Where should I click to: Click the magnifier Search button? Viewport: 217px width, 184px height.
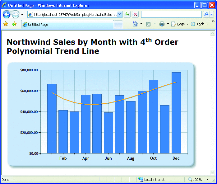point(206,14)
